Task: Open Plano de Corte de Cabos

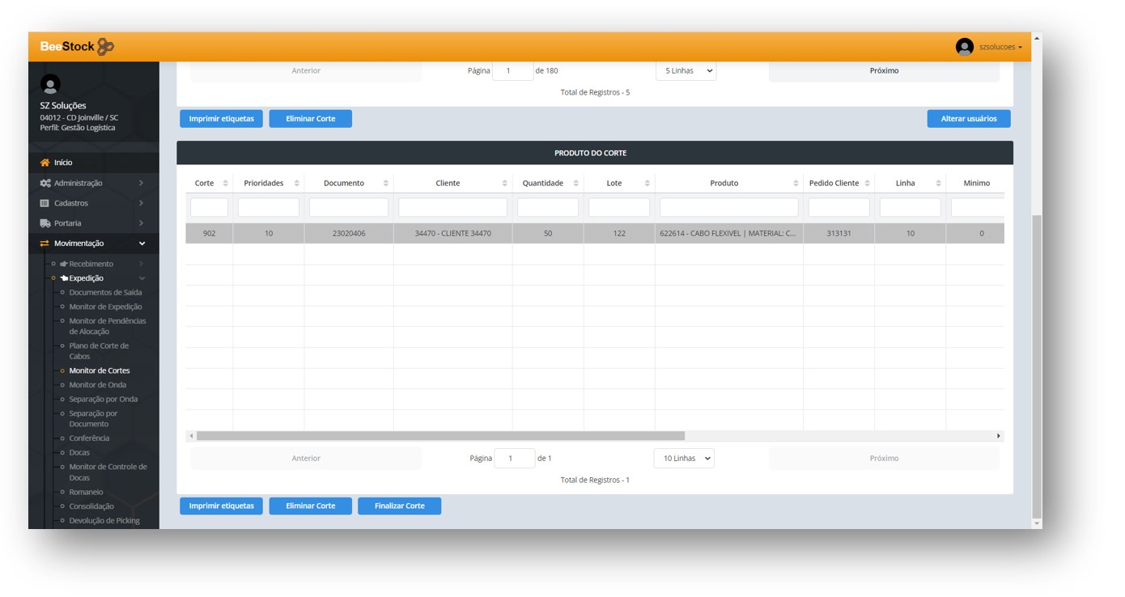Action: [99, 351]
